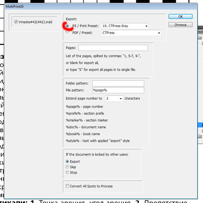Click the Pages input field
The height and width of the screenshot is (203, 203).
point(113,48)
